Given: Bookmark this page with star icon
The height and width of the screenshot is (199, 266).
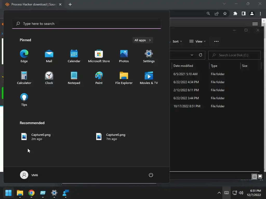Looking at the screenshot, I should (225, 13).
